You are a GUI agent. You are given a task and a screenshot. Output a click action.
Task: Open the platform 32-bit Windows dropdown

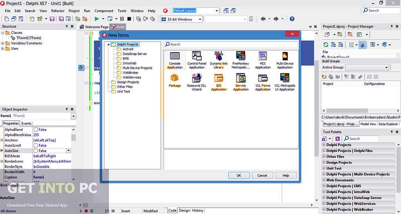coord(199,19)
